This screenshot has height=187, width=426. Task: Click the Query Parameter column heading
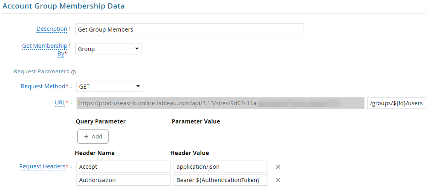101,121
